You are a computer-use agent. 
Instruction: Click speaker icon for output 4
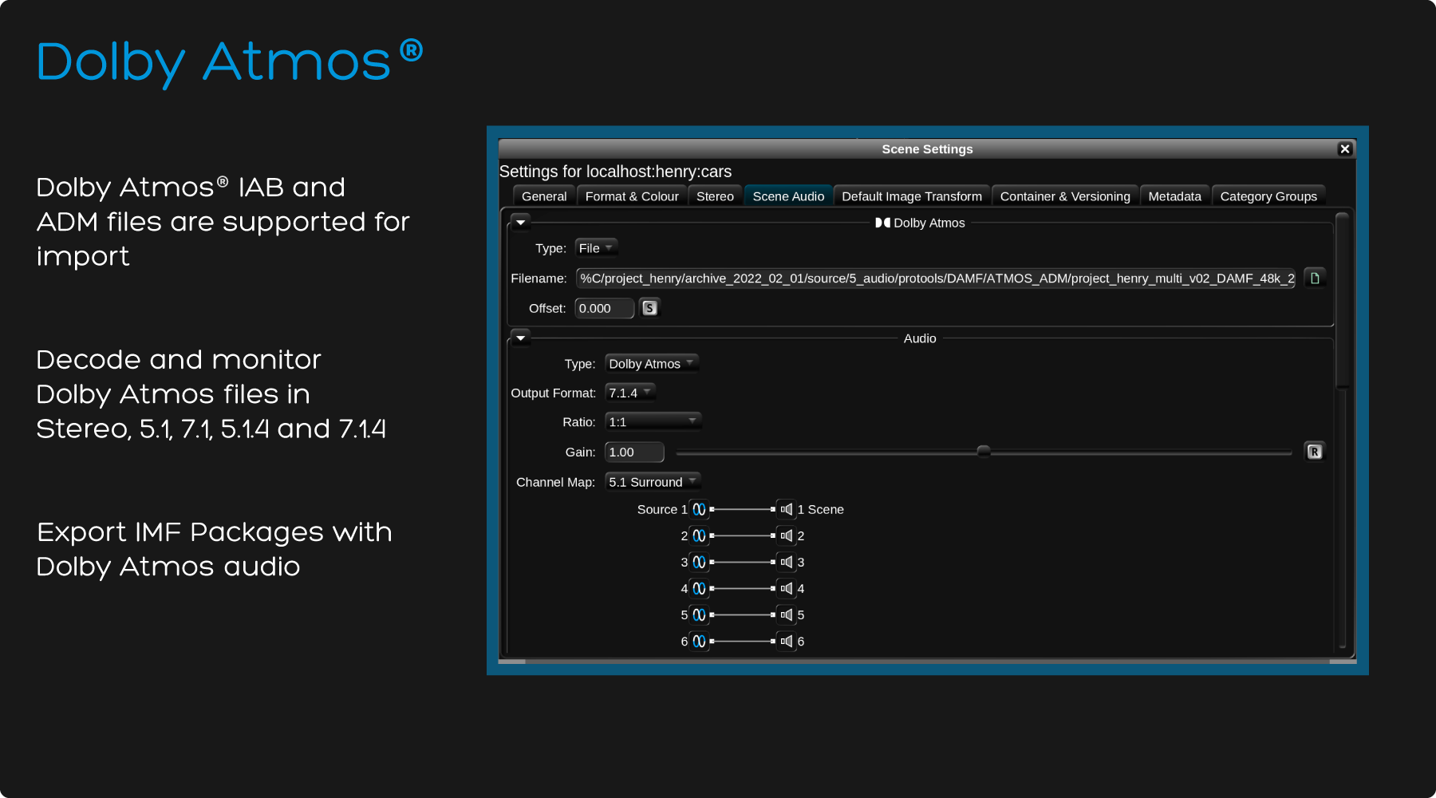coord(787,588)
